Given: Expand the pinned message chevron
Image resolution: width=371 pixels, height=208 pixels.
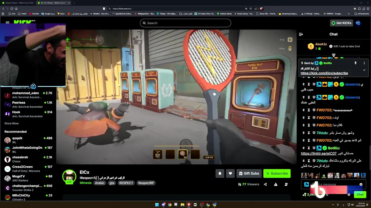Looking at the screenshot, I should [364, 70].
